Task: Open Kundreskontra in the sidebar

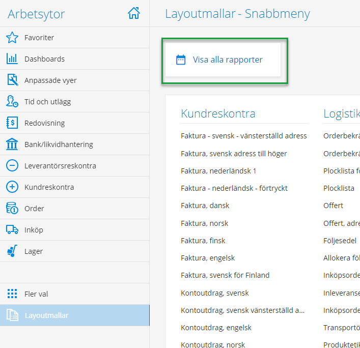Action: coord(75,187)
